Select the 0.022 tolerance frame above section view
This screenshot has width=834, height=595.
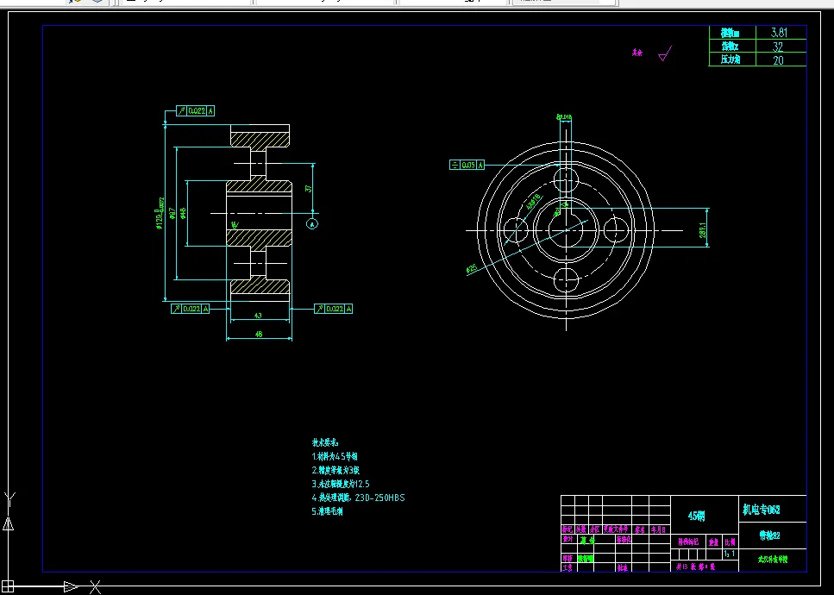pos(196,110)
